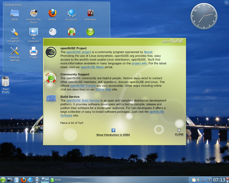Click the two-monitors icon beside the launcher
This screenshot has height=183, width=229.
10,180
